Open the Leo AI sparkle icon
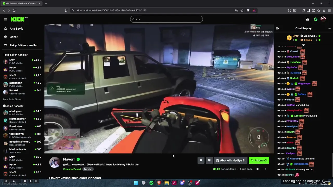Screen dimensions: 333x187 [319, 10]
